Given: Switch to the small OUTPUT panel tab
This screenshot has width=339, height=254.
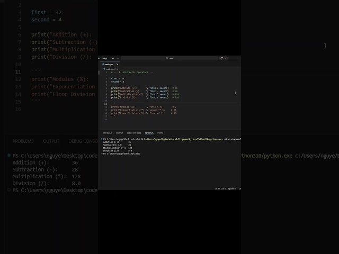Looking at the screenshot, I should tap(119, 133).
